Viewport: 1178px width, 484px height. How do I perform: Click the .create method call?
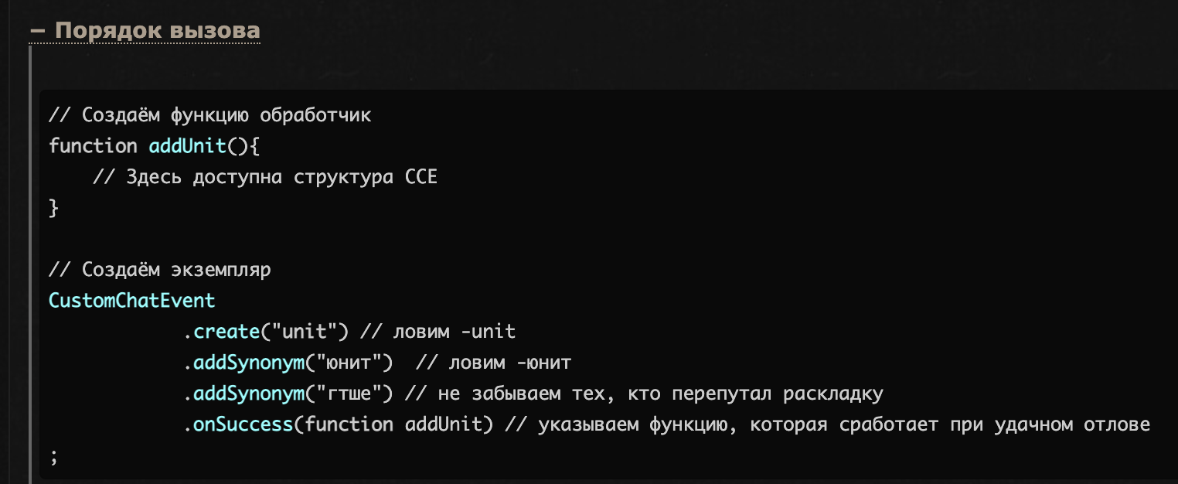(x=225, y=332)
